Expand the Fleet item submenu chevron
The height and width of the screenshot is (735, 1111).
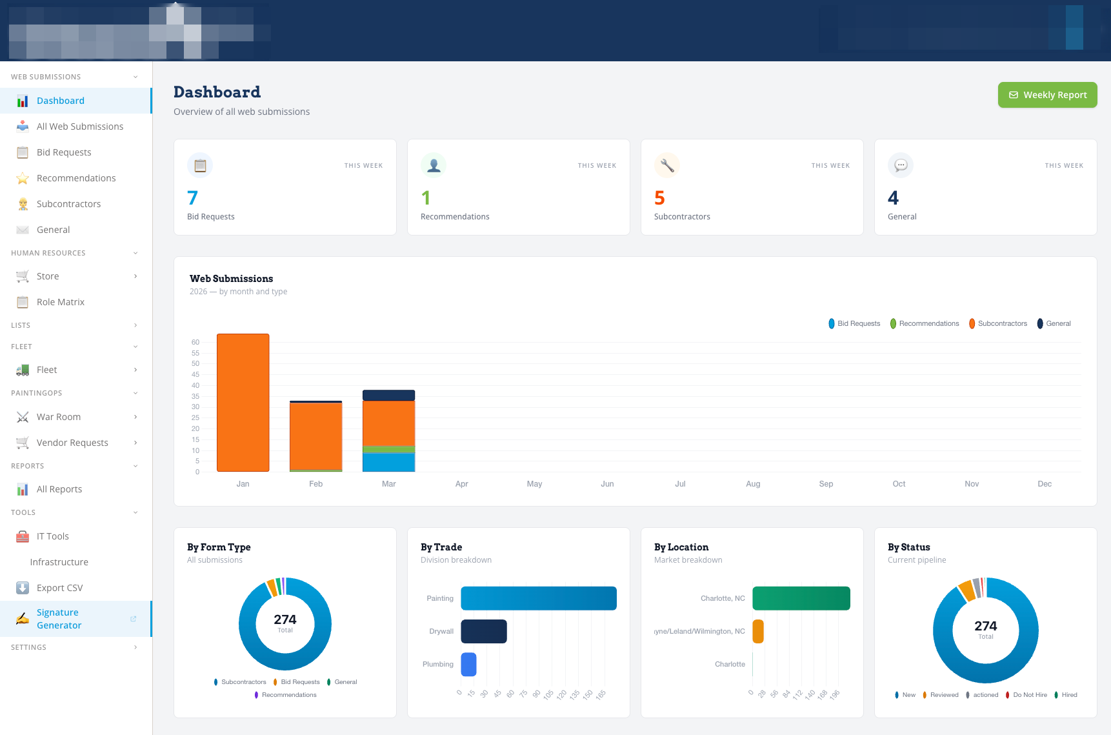(135, 370)
